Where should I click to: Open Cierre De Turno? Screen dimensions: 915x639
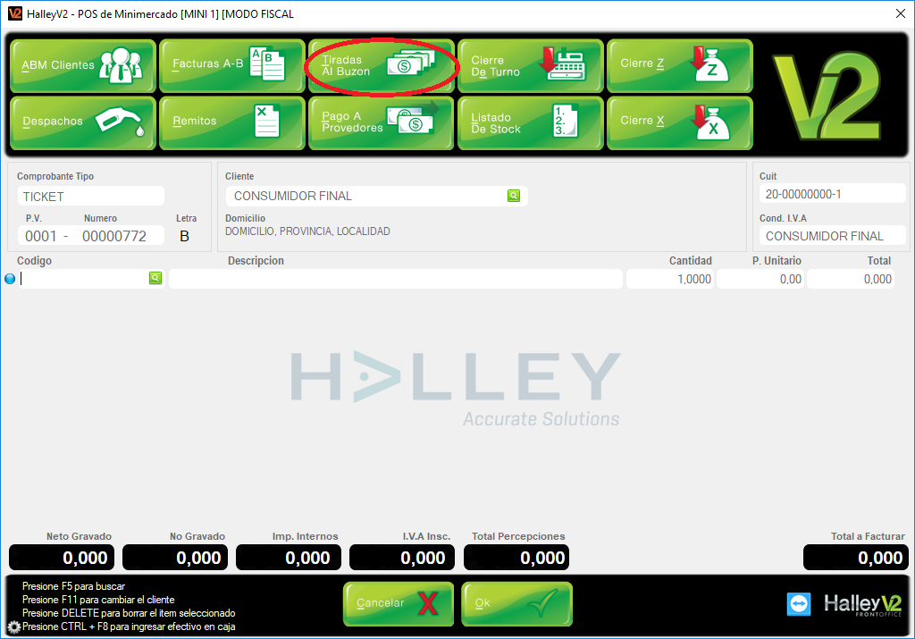pos(531,65)
